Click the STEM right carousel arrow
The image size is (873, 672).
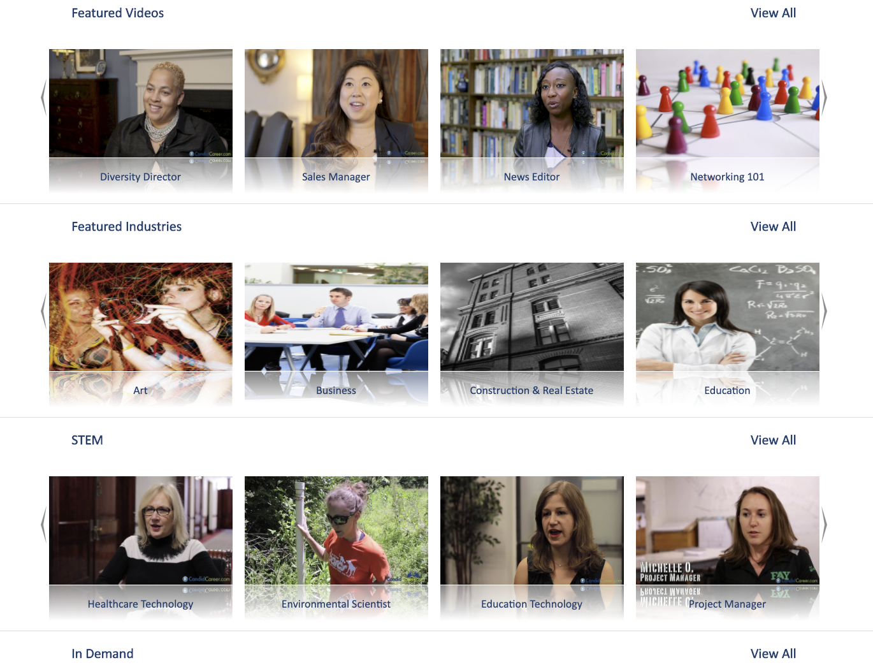(824, 525)
